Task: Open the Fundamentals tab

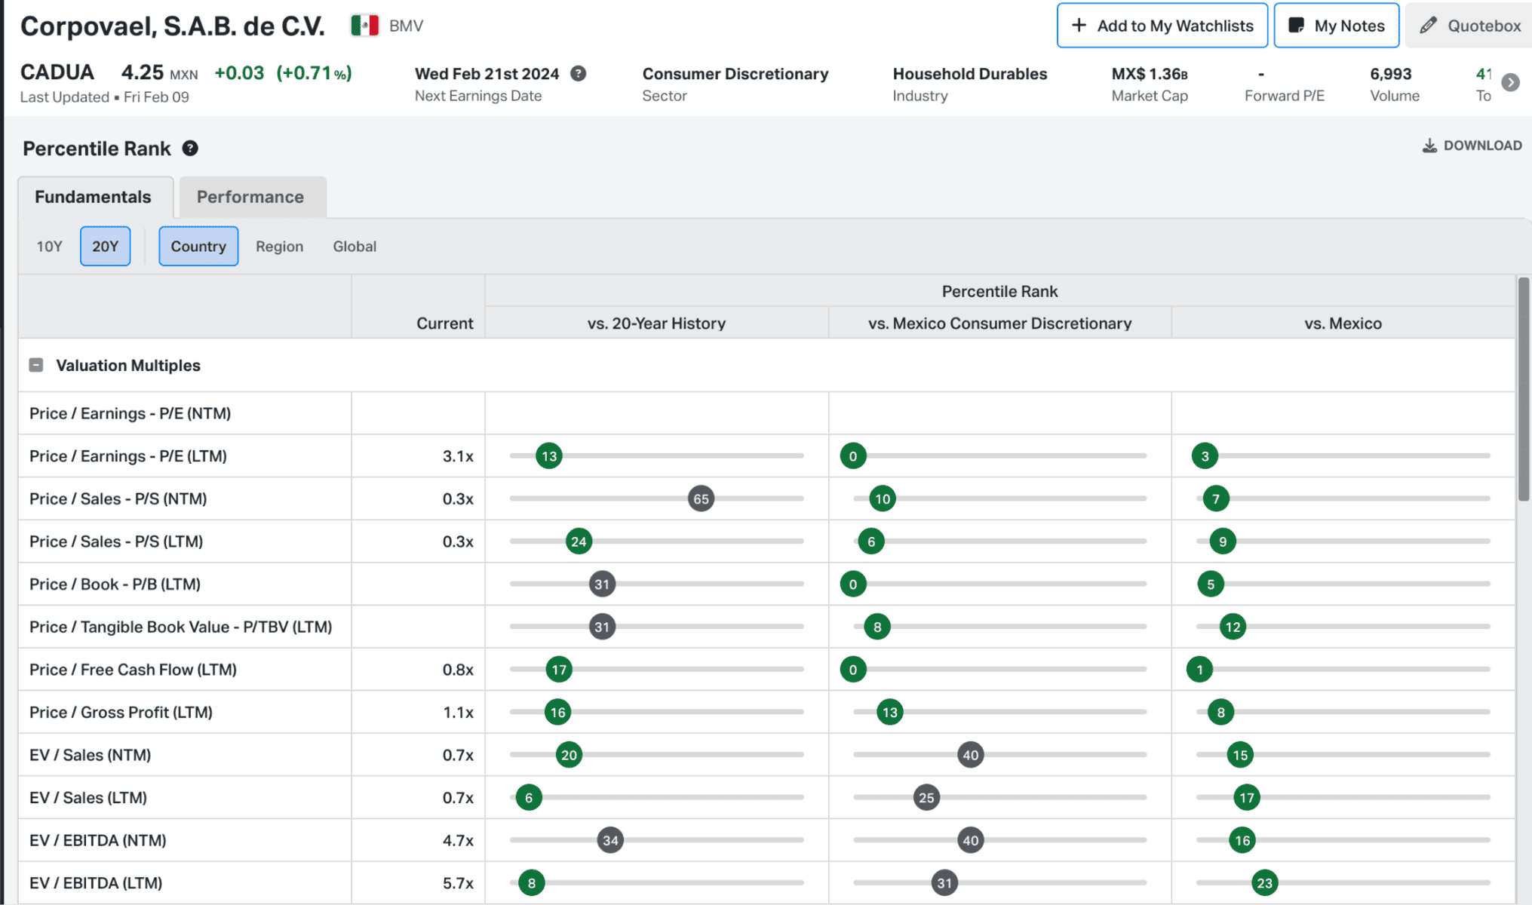Action: [x=93, y=197]
